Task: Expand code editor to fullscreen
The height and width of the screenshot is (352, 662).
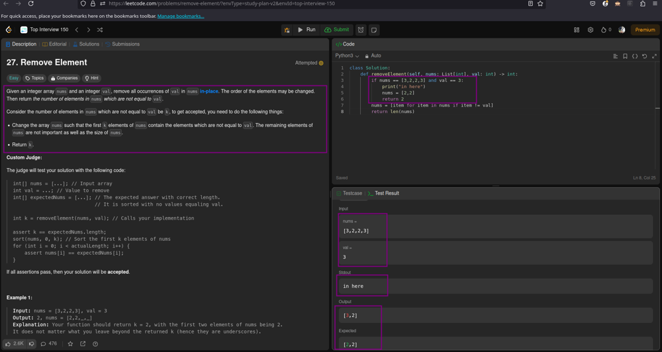Action: pos(654,56)
